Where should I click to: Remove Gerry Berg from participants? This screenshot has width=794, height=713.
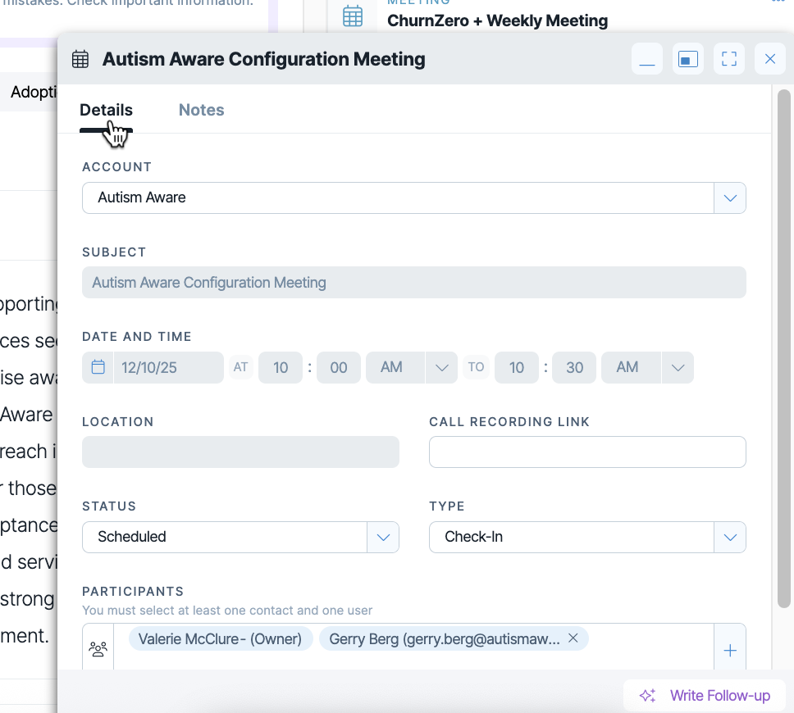coord(573,638)
